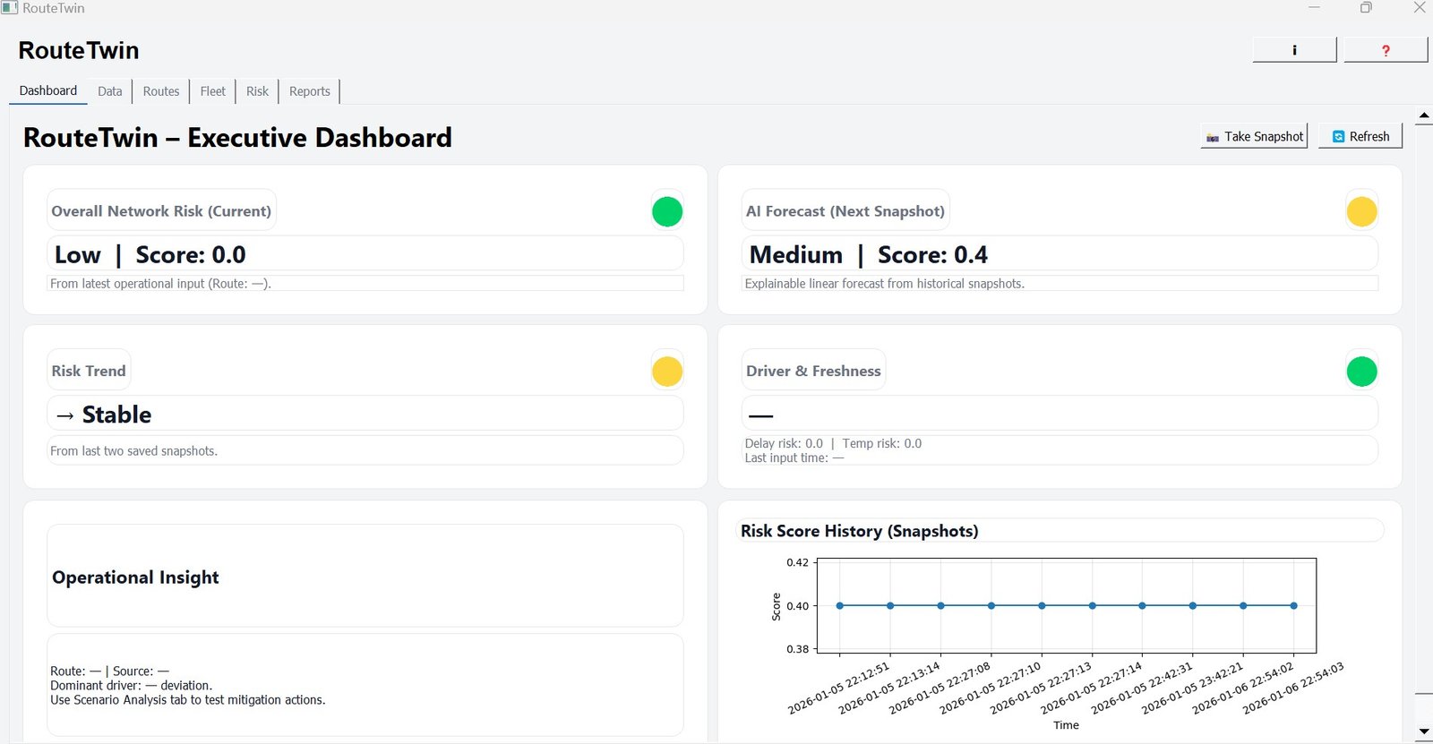The width and height of the screenshot is (1433, 744).
Task: Click the 'Operational Insight' heading
Action: [x=135, y=577]
